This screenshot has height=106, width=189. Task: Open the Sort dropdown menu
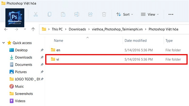pyautogui.click(x=124, y=15)
